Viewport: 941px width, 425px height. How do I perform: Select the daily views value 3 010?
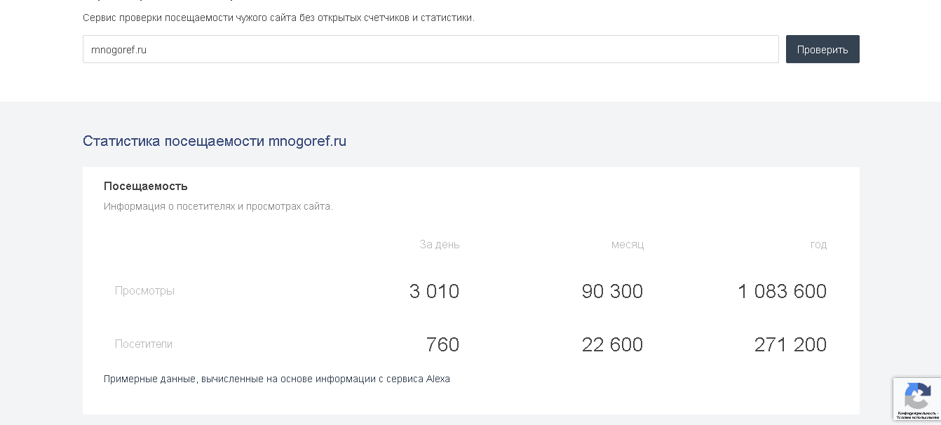[x=434, y=290]
